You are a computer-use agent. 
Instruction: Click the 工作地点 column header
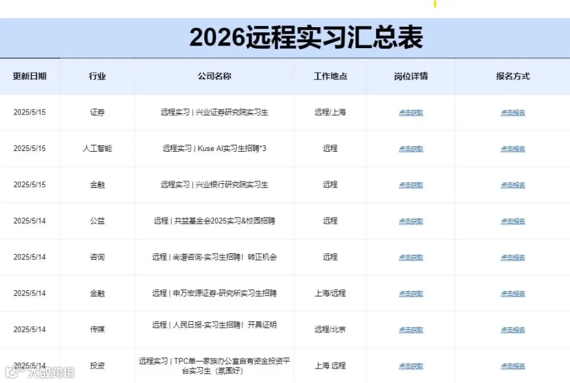(x=330, y=76)
